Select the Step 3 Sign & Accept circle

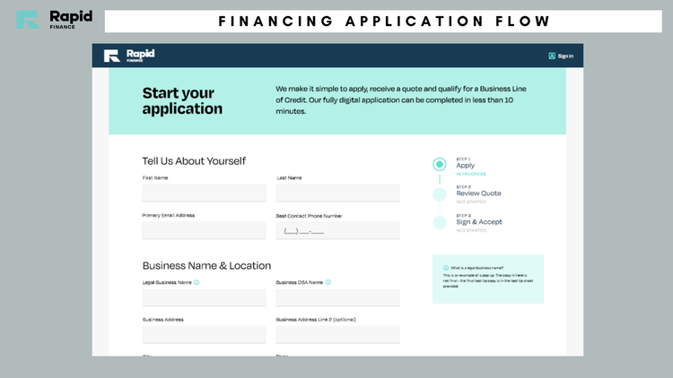(x=439, y=223)
